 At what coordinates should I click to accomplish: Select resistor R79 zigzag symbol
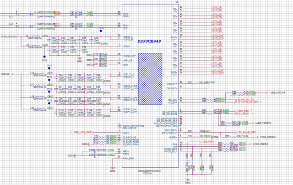coord(226,144)
